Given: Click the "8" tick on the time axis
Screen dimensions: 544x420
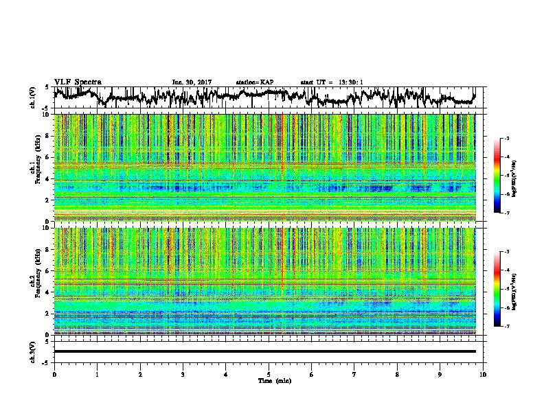Looking at the screenshot, I should click(397, 375).
